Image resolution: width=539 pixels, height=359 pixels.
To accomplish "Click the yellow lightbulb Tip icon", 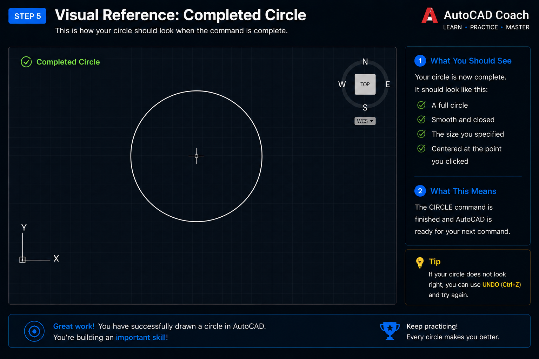I will 420,263.
